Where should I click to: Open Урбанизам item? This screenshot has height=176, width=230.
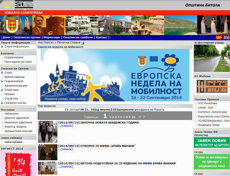click(x=11, y=114)
